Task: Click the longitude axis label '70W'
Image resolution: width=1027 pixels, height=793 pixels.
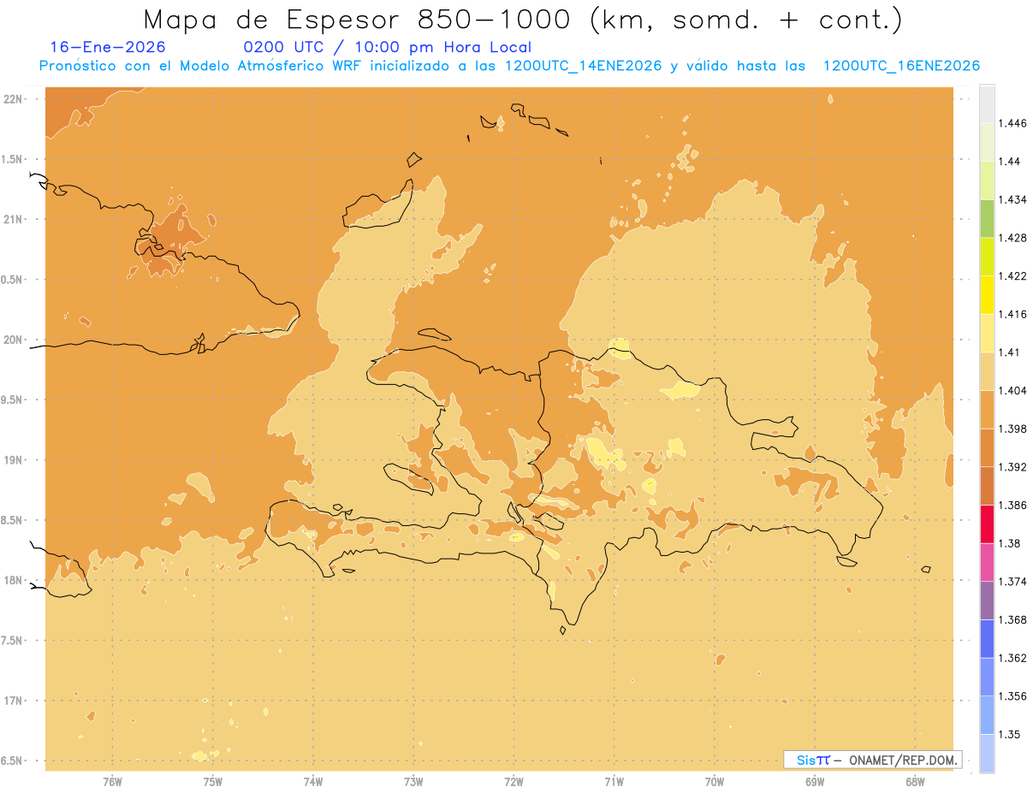Action: 715,782
